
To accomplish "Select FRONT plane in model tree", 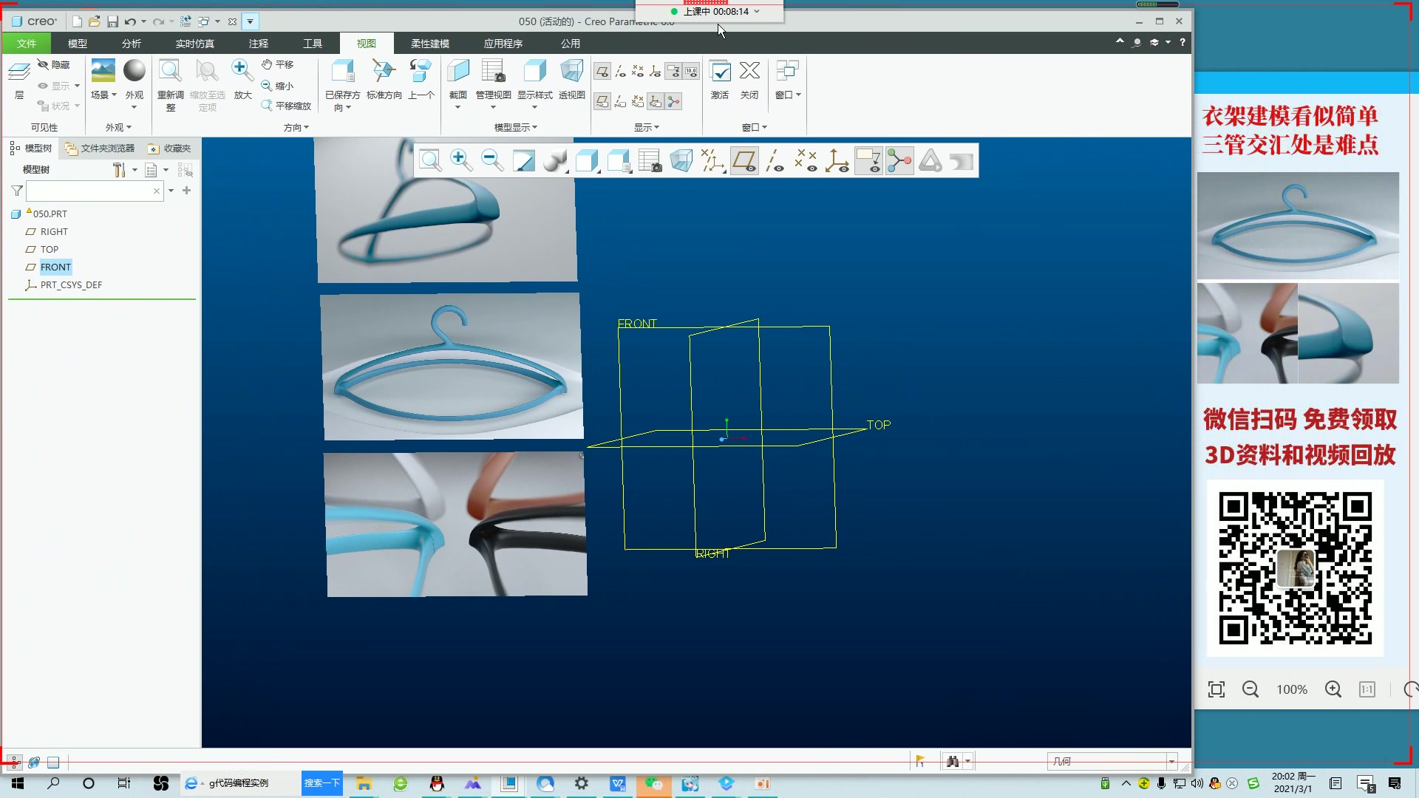I will (55, 267).
